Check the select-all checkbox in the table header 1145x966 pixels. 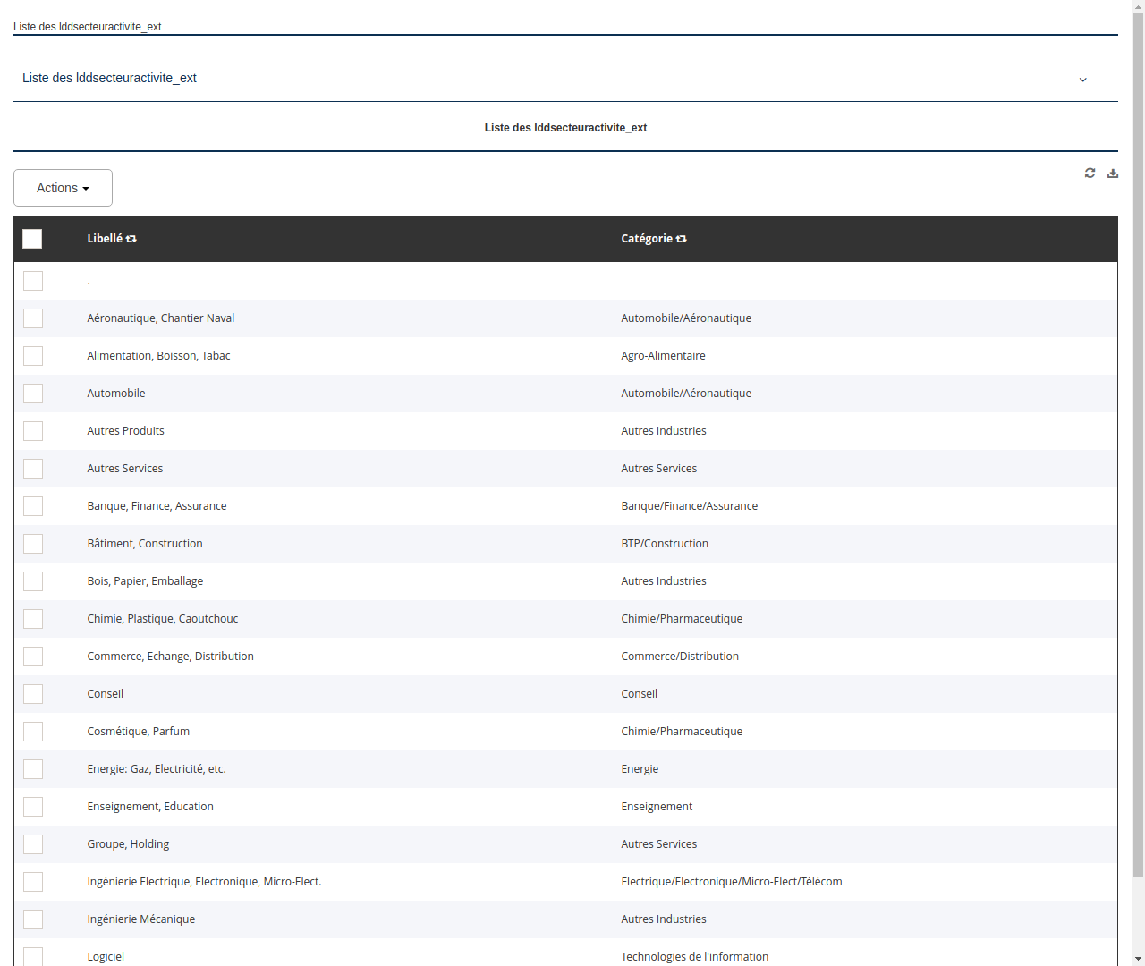coord(32,239)
